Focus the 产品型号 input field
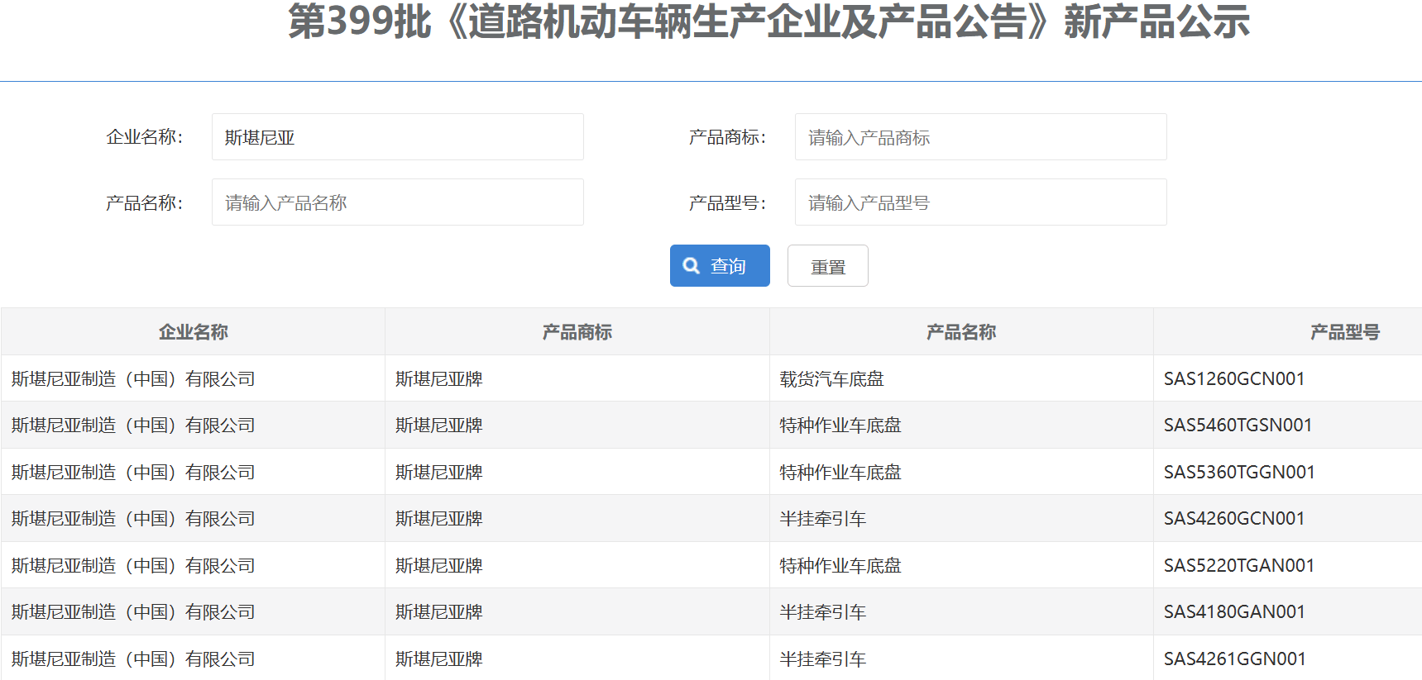 (981, 202)
